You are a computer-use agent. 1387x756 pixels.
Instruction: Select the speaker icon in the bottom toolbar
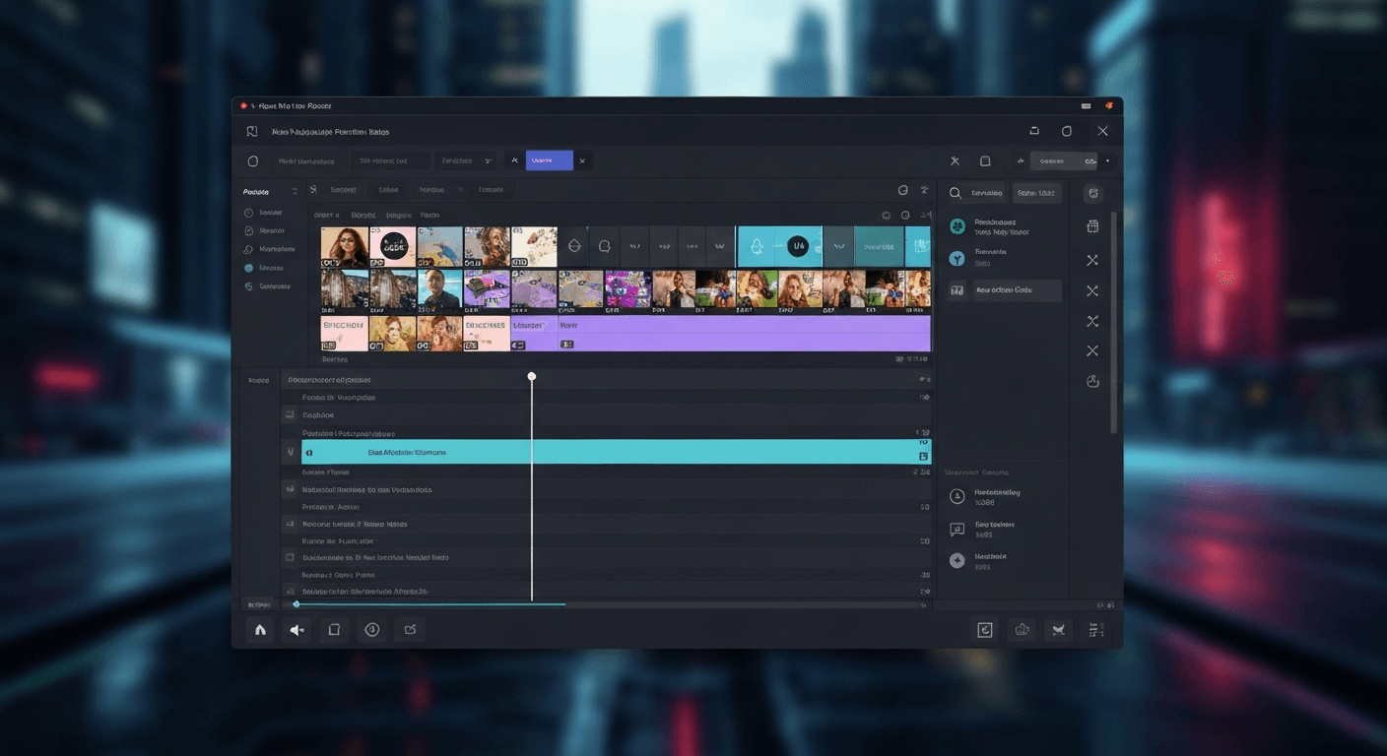[297, 629]
